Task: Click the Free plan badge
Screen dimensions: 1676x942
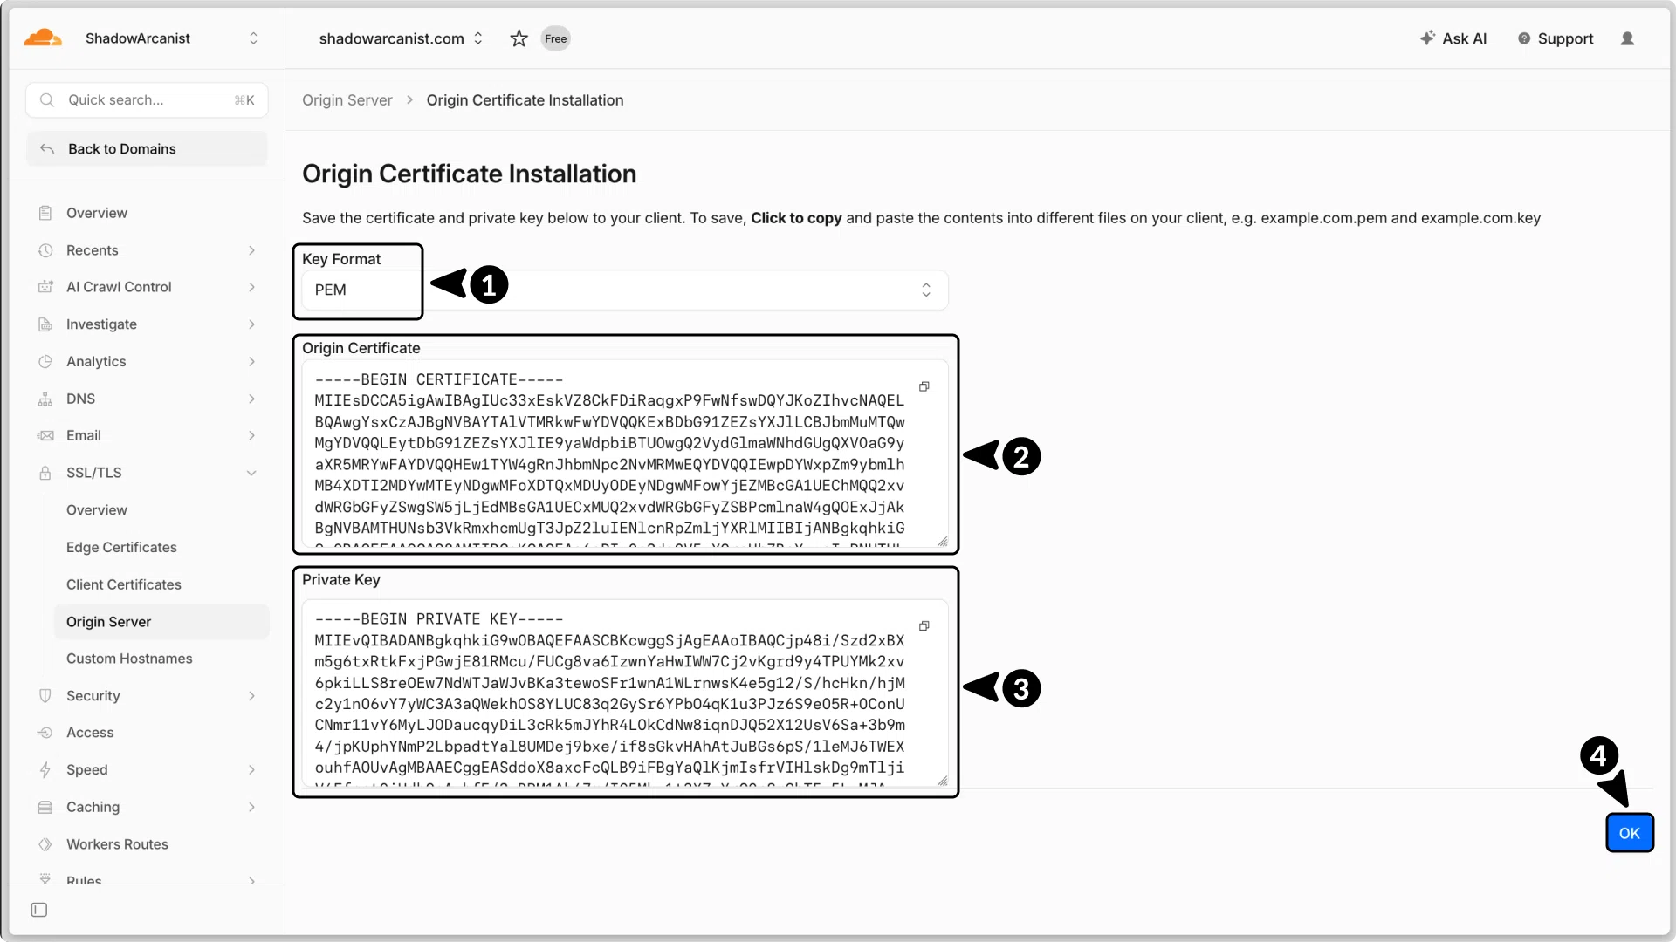Action: click(x=556, y=38)
